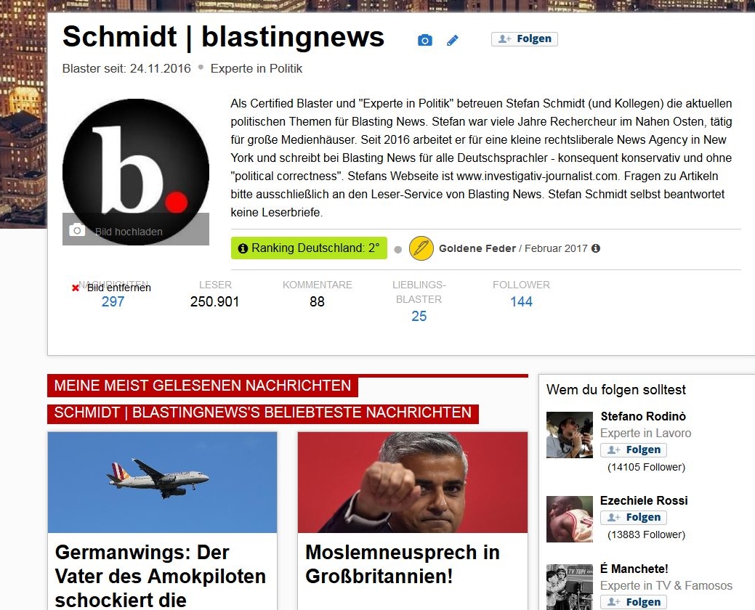Click the Goldene Feder yellow pen badge
755x610 pixels.
click(421, 248)
